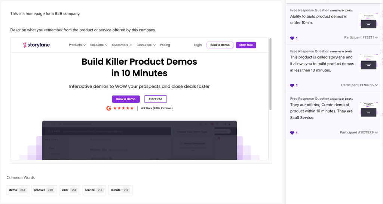Viewport: 383px width, 204px height.
Task: Select the 'killer x14' common word chip
Action: tap(69, 190)
